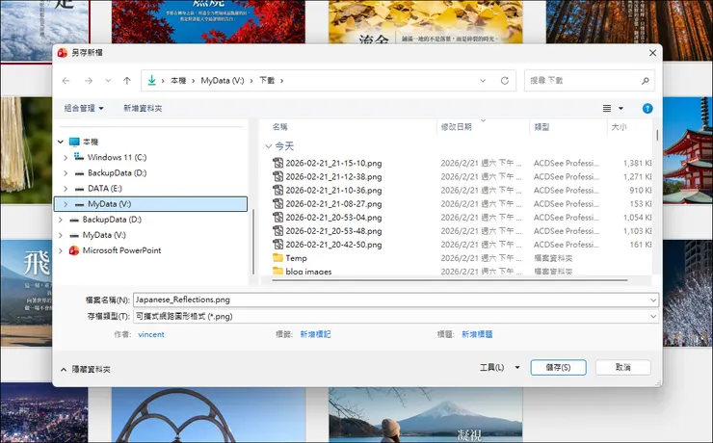Add a title via 新增標題
Screen dimensions: 713x443
[477, 334]
